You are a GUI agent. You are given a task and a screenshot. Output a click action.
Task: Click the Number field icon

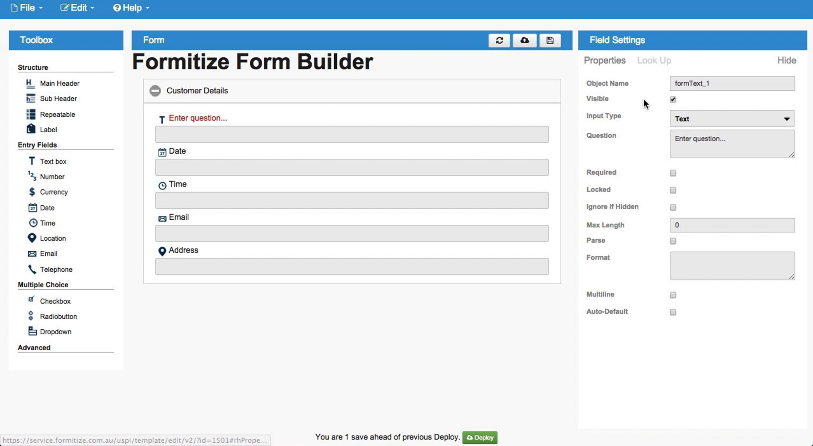(32, 176)
